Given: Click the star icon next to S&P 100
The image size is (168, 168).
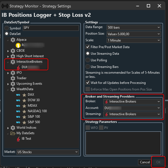Looking at the screenshot, I should click(24, 117).
